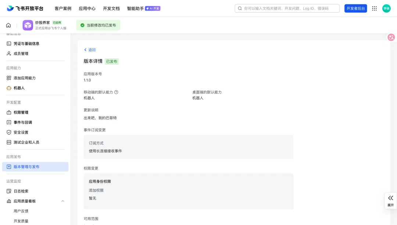Screen dimensions: 397x225
Task: Click the app name 炒股养家
Action: [42, 22]
